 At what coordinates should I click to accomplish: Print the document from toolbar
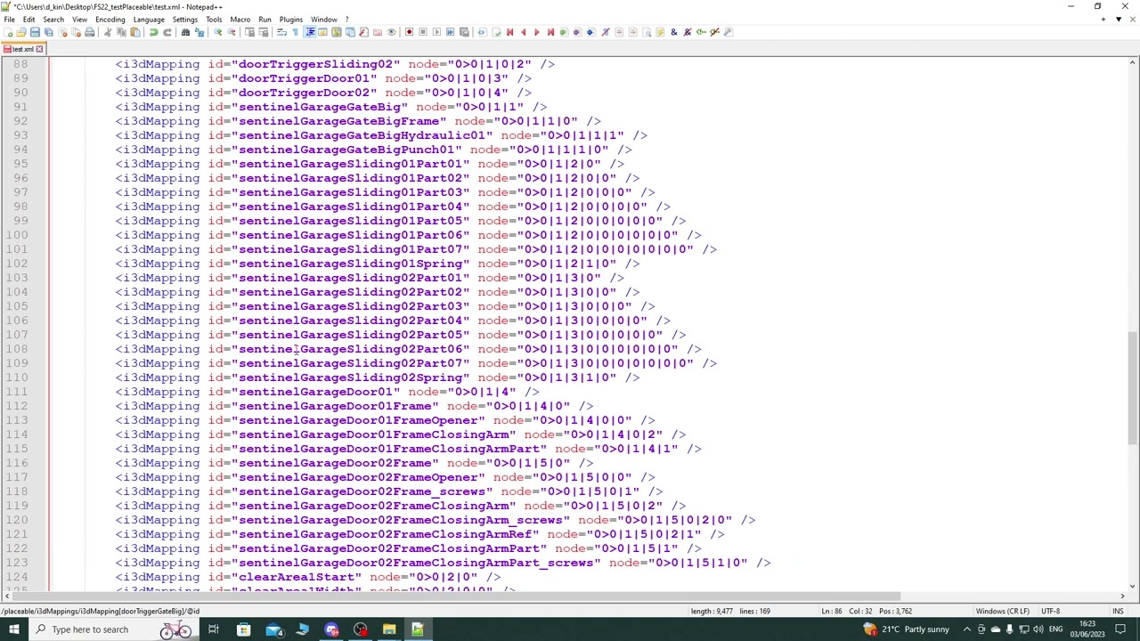(x=89, y=32)
